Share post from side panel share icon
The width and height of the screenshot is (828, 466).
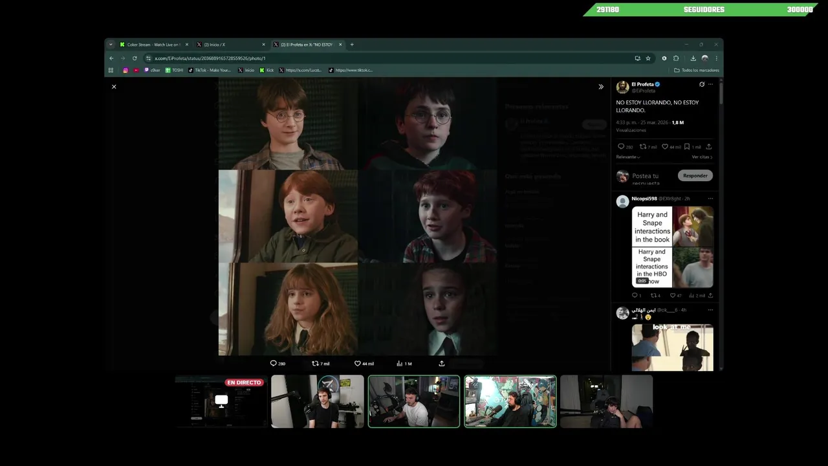(x=709, y=147)
